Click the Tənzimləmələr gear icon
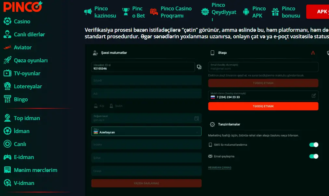Screen dimensions: 329x196 212,124
